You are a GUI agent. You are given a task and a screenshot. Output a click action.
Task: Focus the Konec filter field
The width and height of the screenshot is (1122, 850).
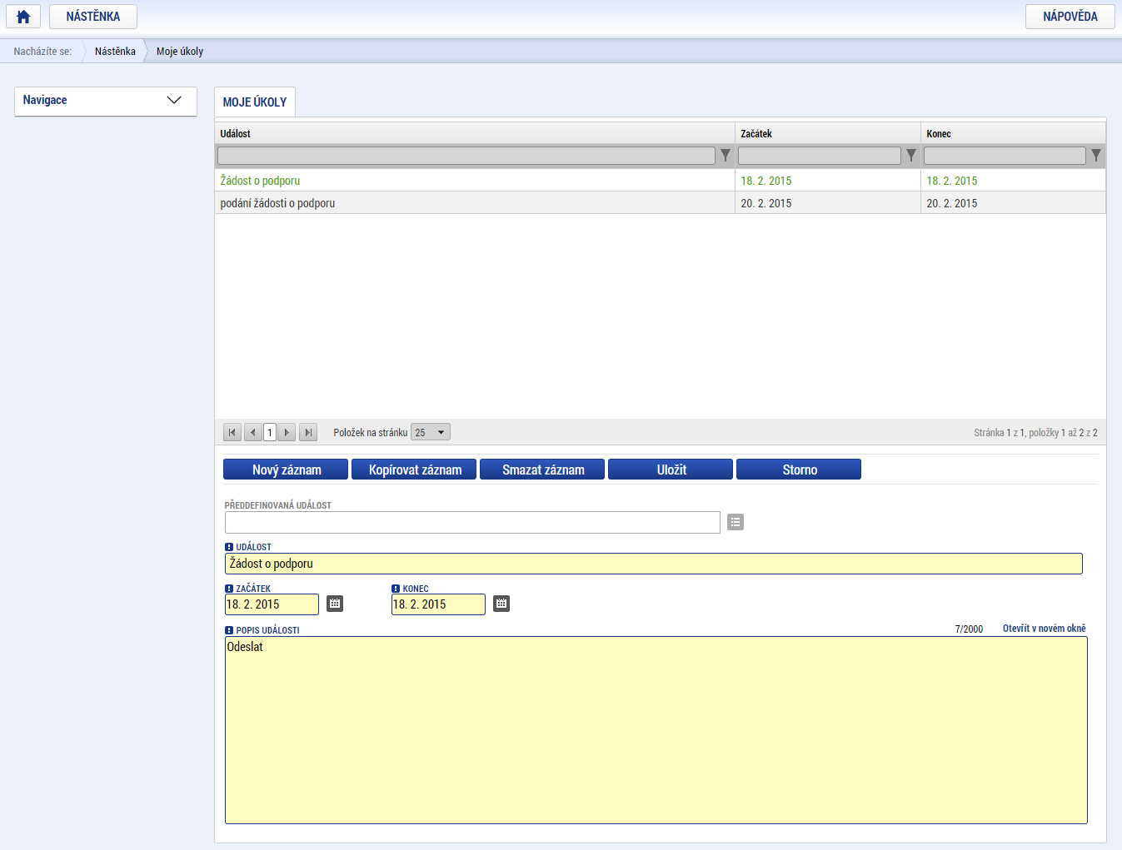[1005, 156]
